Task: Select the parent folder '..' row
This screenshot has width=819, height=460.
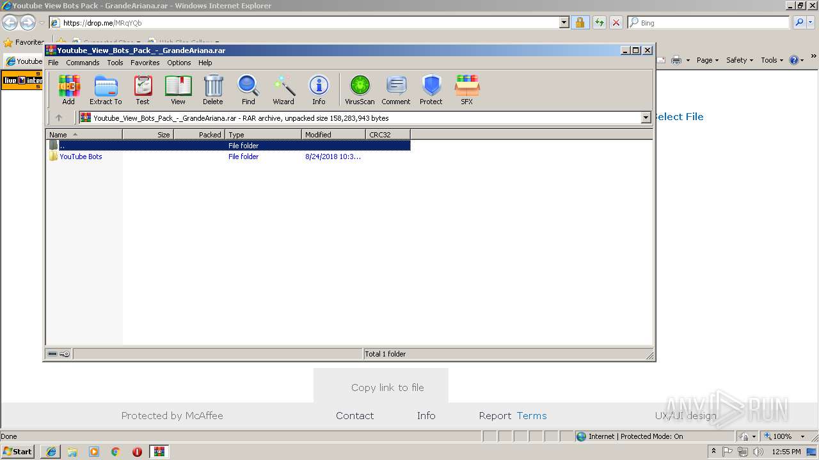Action: coord(228,146)
